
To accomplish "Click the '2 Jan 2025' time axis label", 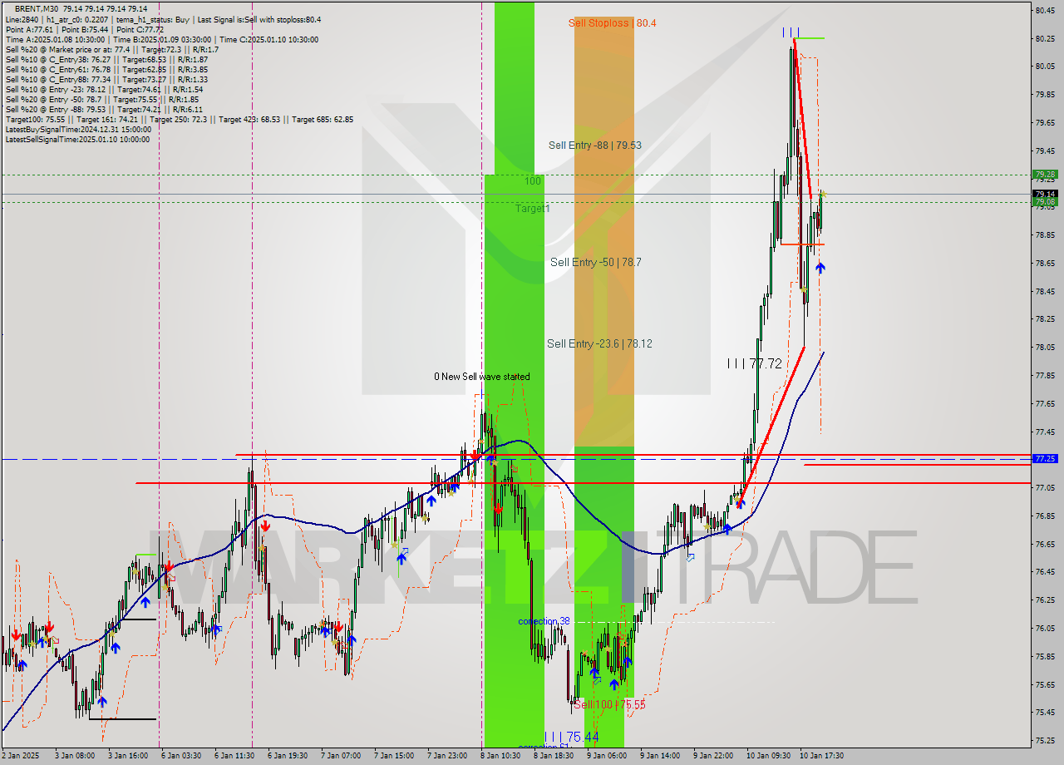I will 22,756.
